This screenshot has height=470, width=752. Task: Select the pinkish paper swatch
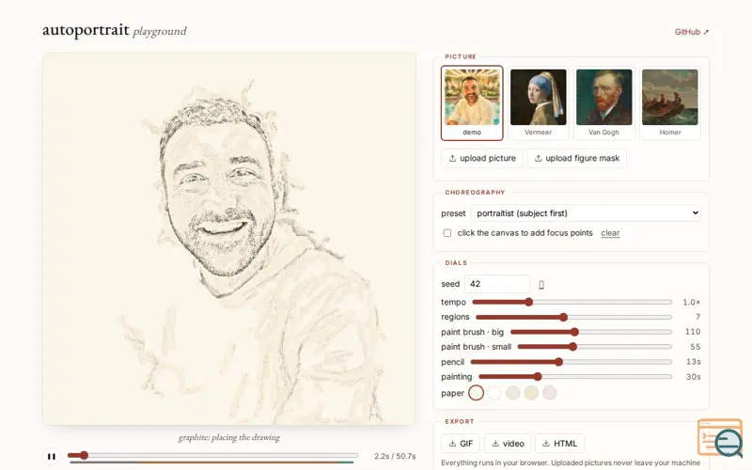pyautogui.click(x=550, y=393)
